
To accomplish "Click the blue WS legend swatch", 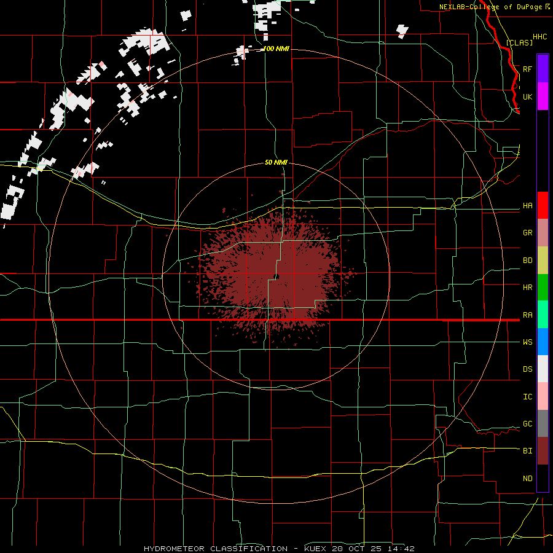I will pos(543,342).
